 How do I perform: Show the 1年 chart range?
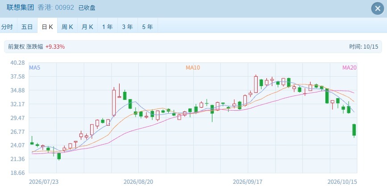(x=108, y=27)
